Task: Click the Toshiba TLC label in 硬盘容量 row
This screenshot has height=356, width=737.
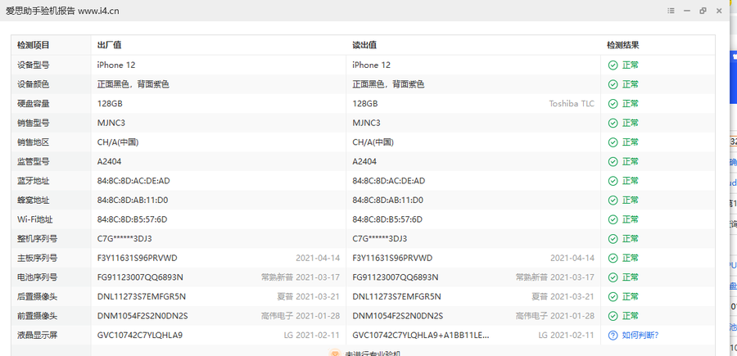Action: click(572, 104)
